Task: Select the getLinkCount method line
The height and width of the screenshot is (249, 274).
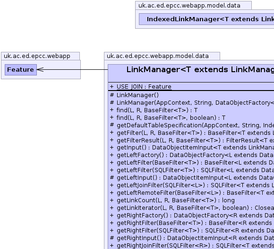Action: tap(172, 200)
